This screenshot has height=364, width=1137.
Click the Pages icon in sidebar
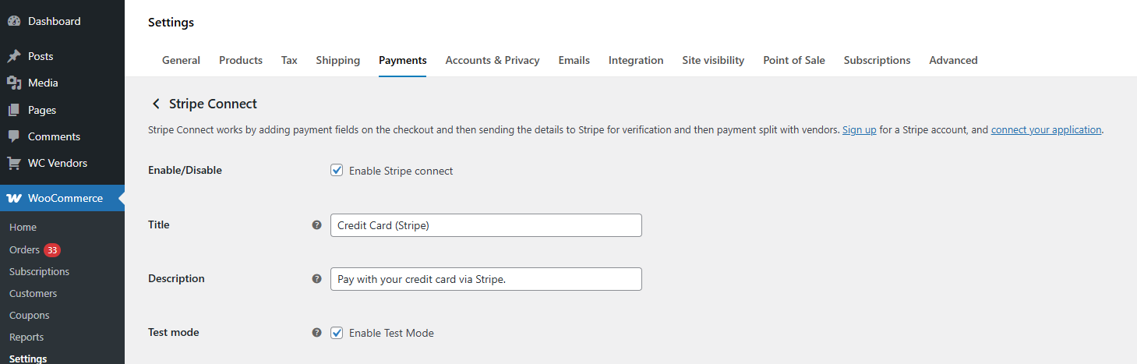[x=14, y=110]
